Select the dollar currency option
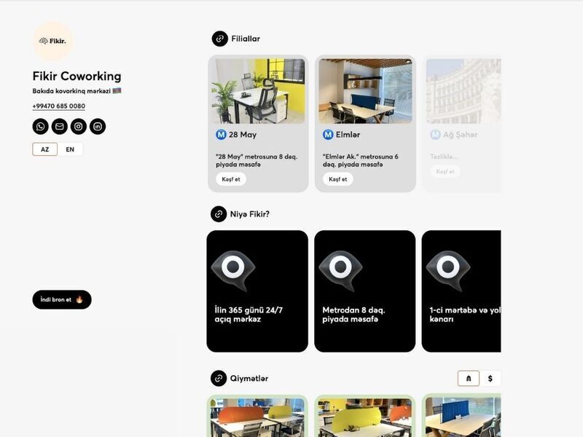This screenshot has height=437, width=583. pos(490,378)
